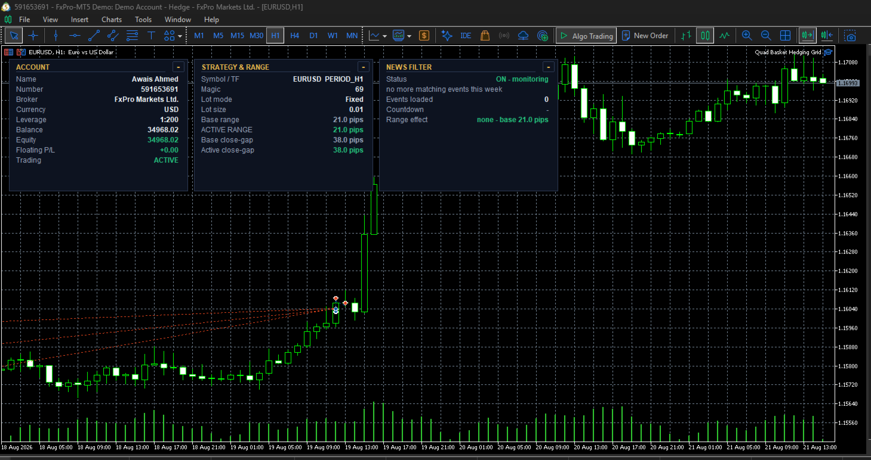Click the Depth of Market icon beside EURUSD title

coord(20,52)
